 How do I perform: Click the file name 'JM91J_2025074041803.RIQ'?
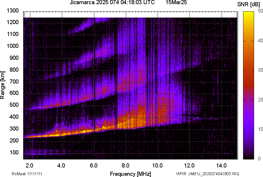[214, 174]
